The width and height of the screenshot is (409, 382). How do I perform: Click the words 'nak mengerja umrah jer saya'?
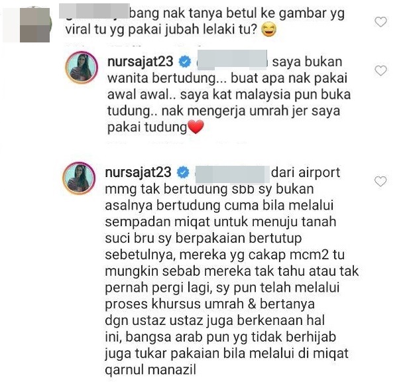(x=251, y=111)
